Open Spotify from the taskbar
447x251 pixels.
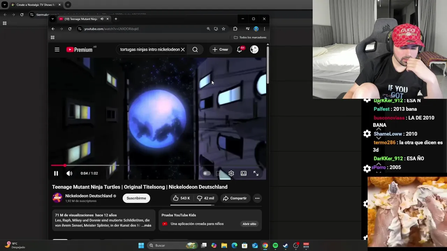point(275,245)
